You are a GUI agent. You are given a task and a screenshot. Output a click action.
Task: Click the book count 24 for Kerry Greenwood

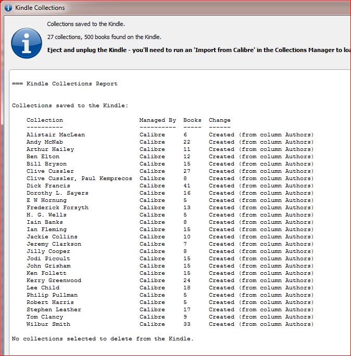[187, 280]
